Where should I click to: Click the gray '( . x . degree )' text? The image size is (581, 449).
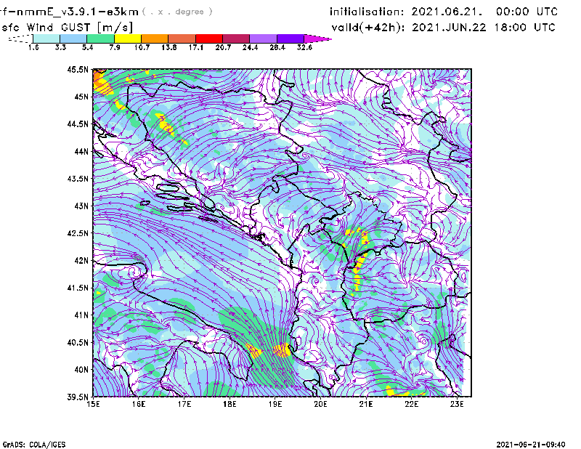coord(177,12)
